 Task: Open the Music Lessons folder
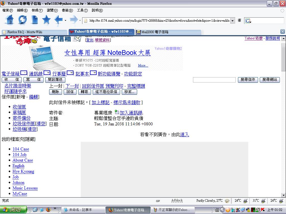[25, 188]
